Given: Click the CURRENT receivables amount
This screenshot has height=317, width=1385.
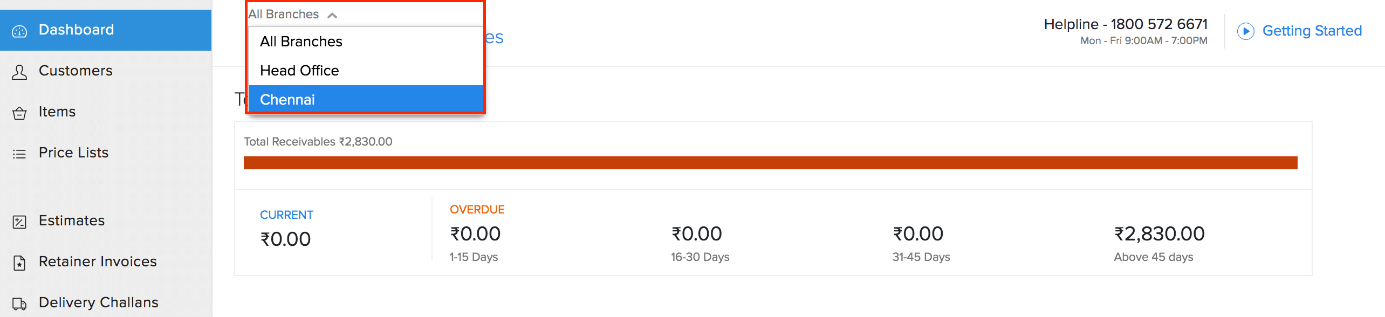Looking at the screenshot, I should click(285, 239).
